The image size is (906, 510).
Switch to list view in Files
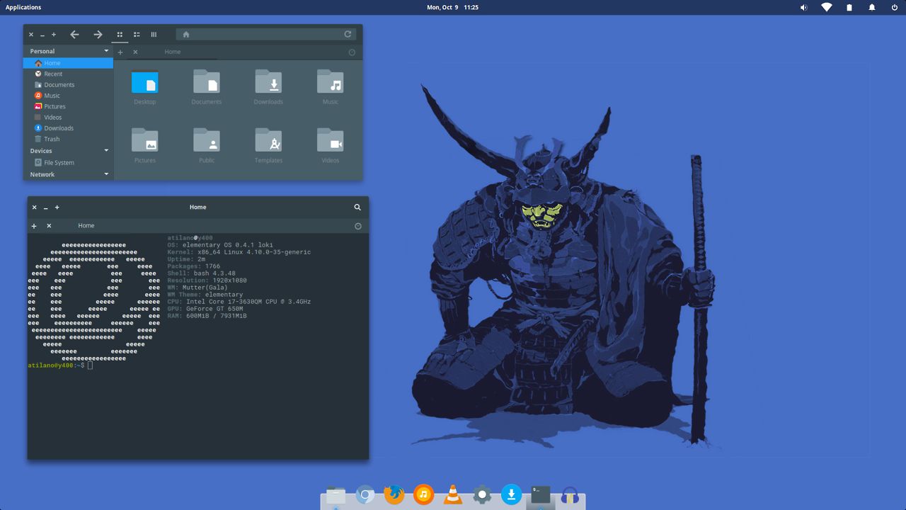tap(137, 34)
